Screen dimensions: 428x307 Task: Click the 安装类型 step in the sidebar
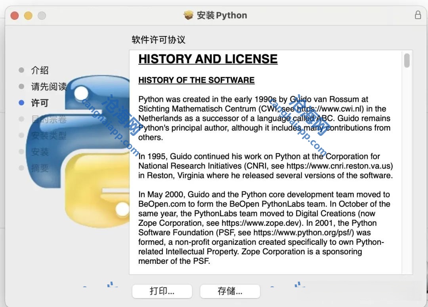point(48,135)
